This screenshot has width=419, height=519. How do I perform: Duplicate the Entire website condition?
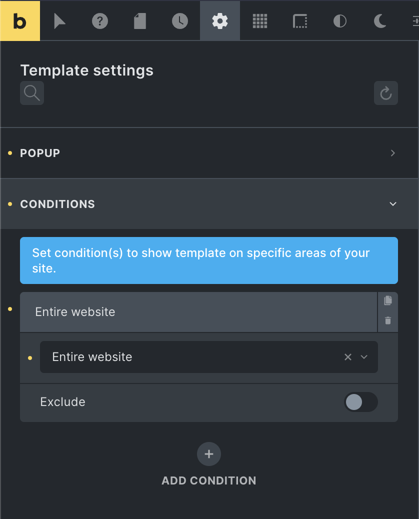pos(388,300)
